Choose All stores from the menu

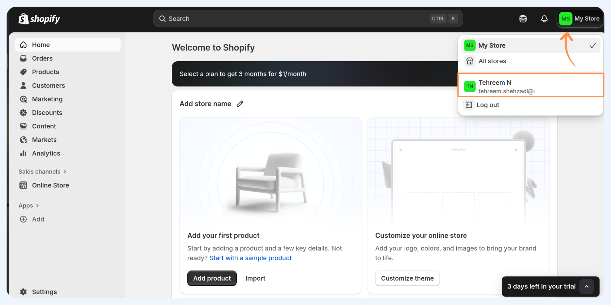tap(531, 61)
